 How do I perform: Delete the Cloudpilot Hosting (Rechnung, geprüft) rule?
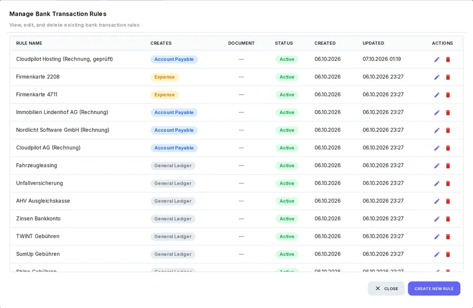[x=448, y=59]
